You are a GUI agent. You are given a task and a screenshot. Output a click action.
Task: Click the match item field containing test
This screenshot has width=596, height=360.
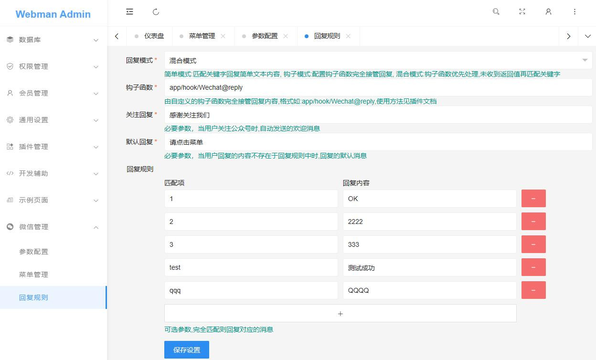click(x=251, y=267)
